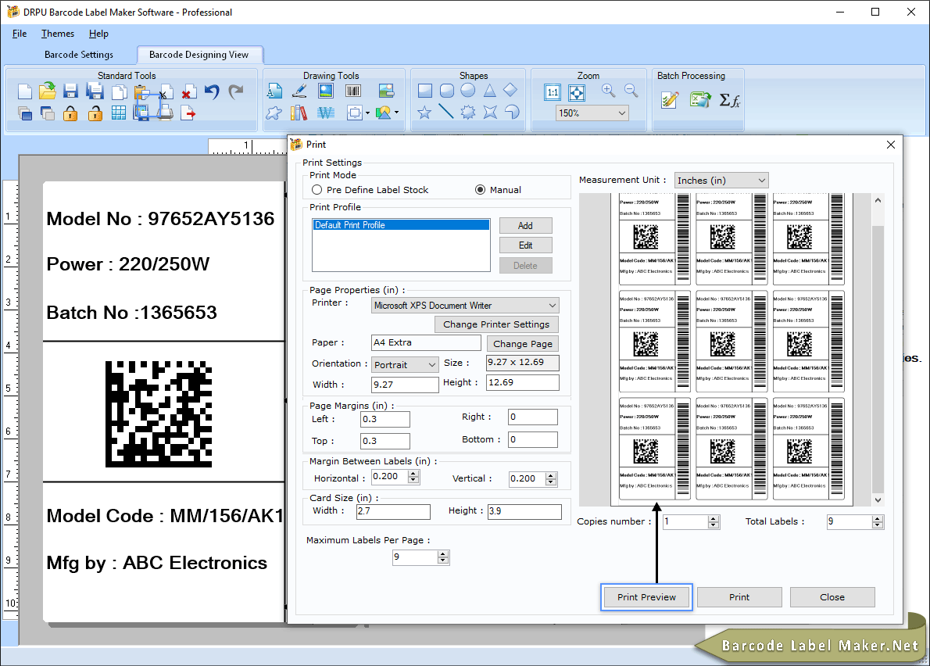
Task: Click Add print profile button
Action: [x=525, y=225]
